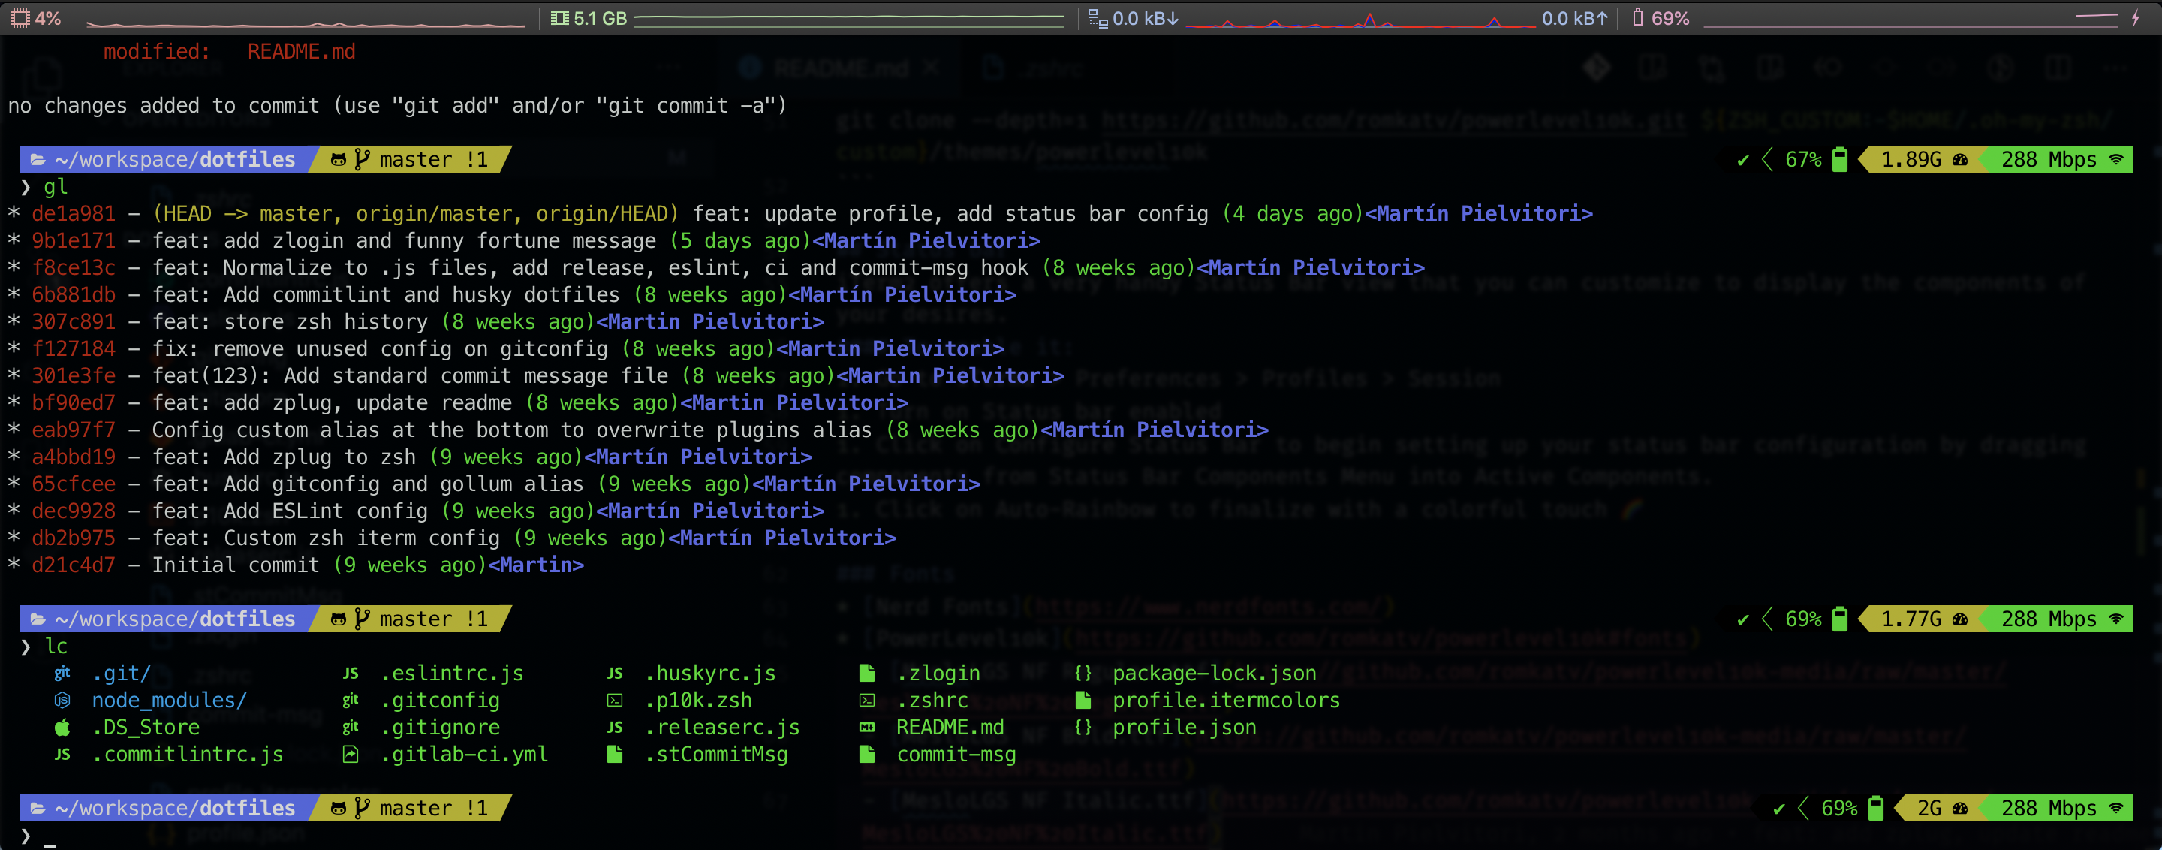Screen dimensions: 2162x850
Task: Click the braces icon beside package-lock.json
Action: click(x=1083, y=673)
